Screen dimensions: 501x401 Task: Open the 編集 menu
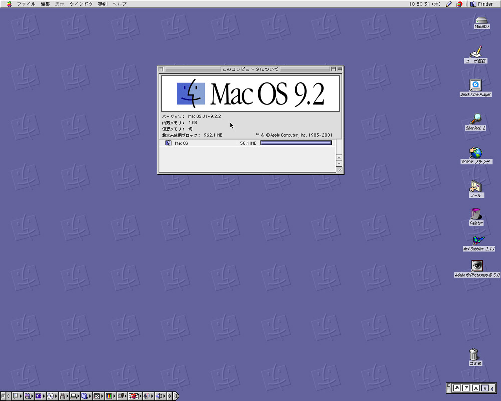click(x=45, y=4)
